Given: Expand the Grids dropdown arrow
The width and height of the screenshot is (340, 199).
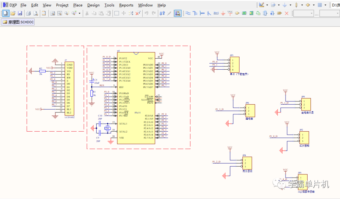Looking at the screenshot, I should [x=326, y=5].
